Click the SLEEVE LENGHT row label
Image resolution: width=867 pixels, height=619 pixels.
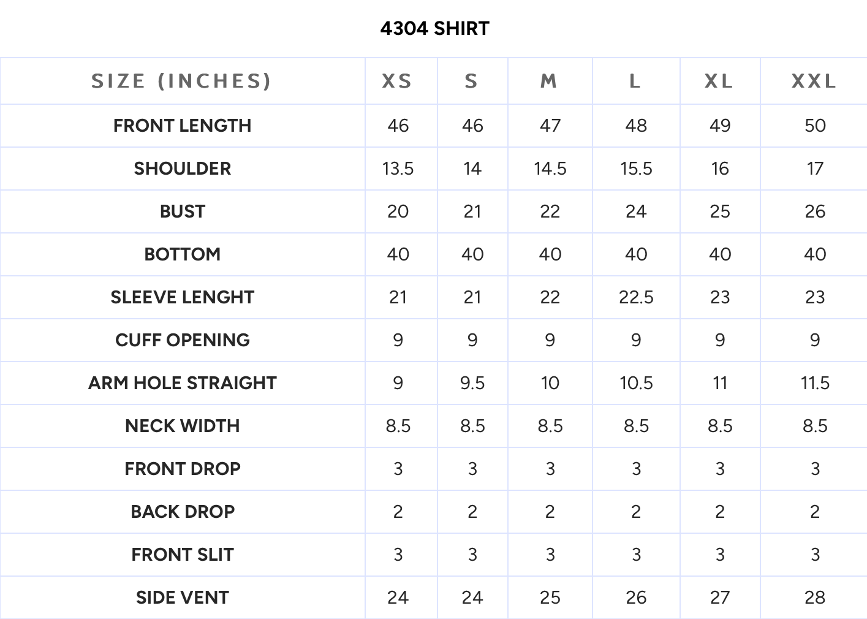(x=182, y=297)
